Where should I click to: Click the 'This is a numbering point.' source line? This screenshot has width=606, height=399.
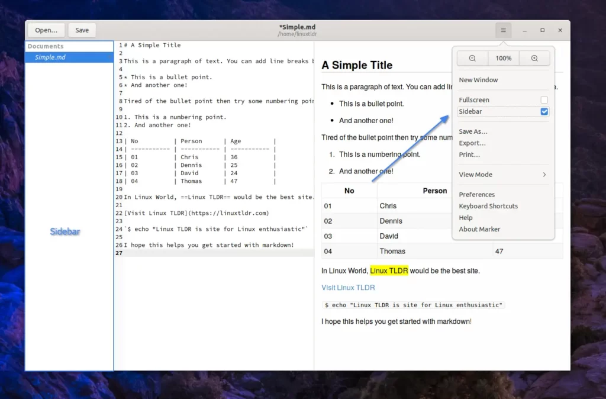175,117
